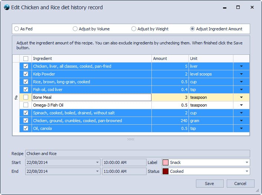Viewport: 262px width, 195px height.
Task: Enable the Omega-3 Fish Oil checkbox
Action: coord(26,105)
